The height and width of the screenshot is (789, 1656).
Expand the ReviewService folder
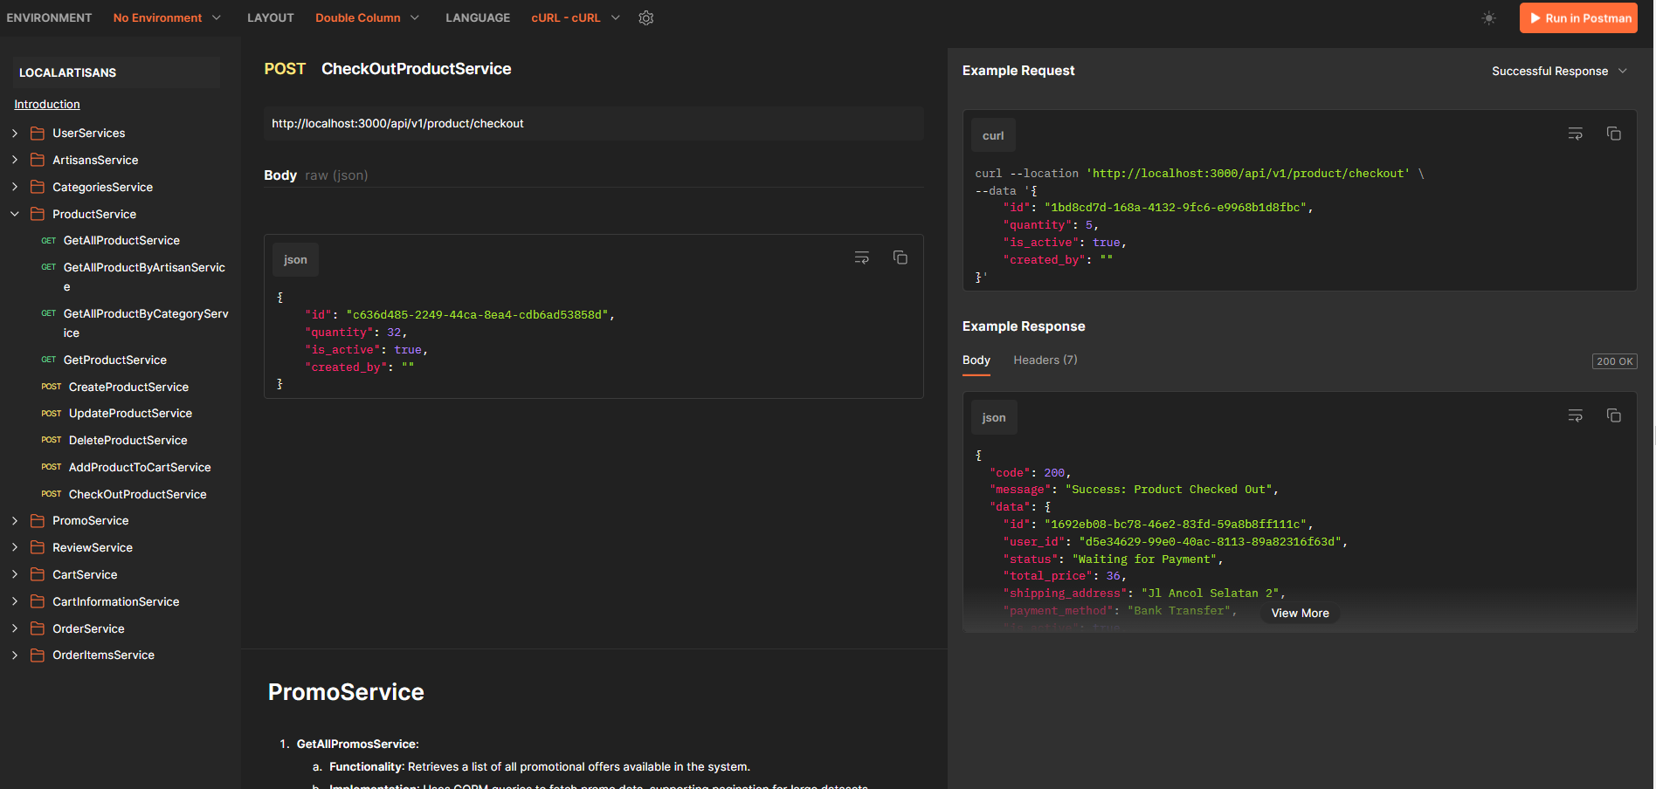tap(15, 547)
